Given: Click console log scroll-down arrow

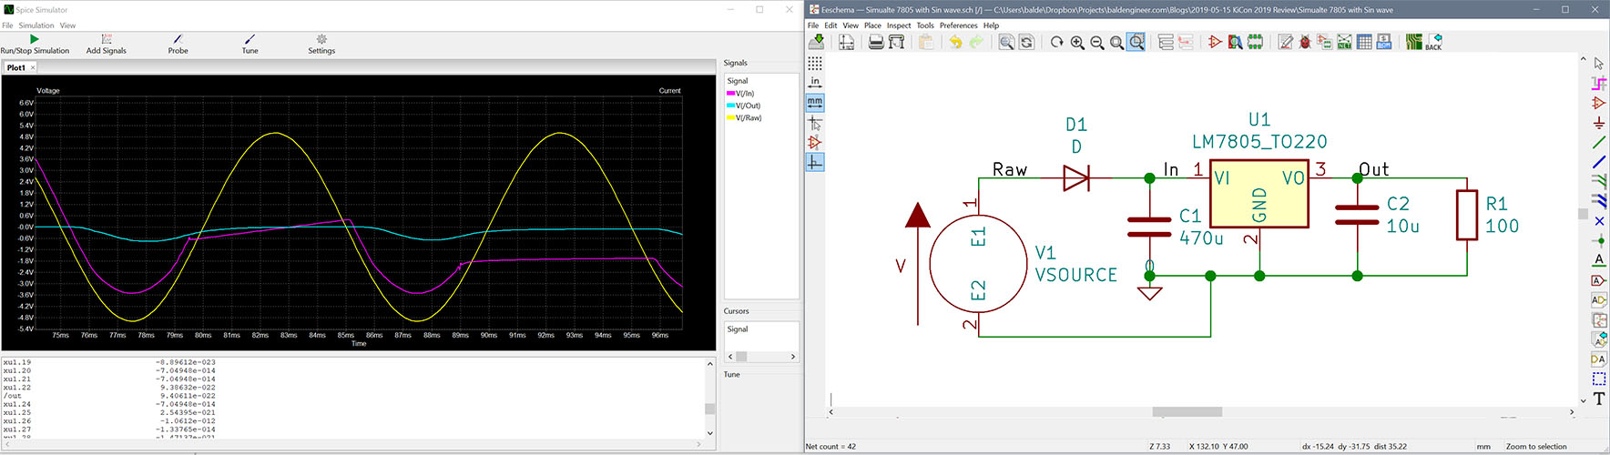Looking at the screenshot, I should pos(710,433).
